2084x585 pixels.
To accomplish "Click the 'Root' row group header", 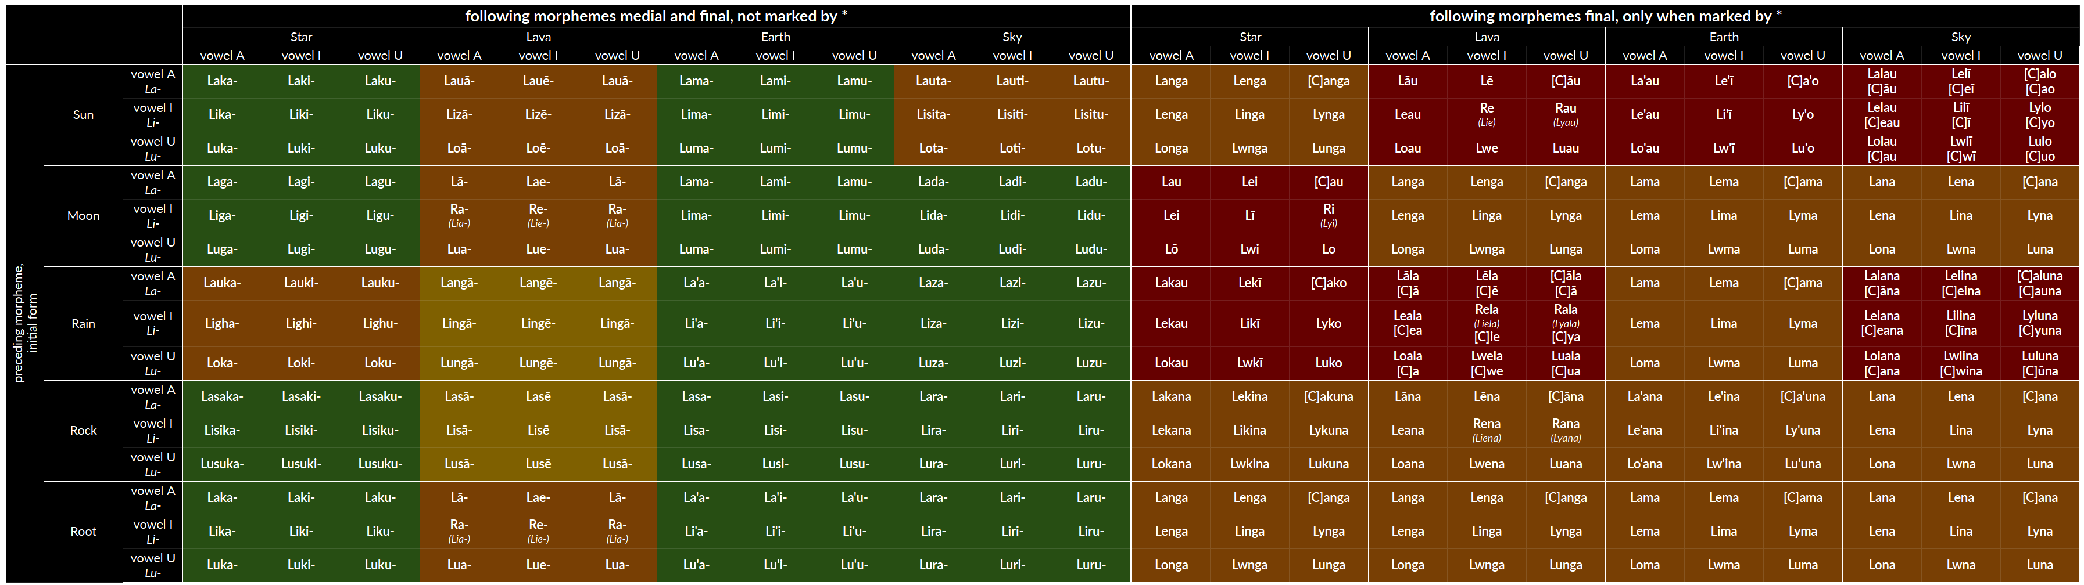I will coord(83,532).
